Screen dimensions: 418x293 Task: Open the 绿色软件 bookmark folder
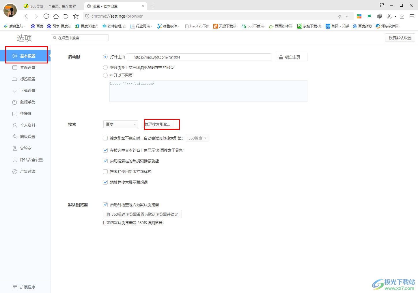[168, 26]
